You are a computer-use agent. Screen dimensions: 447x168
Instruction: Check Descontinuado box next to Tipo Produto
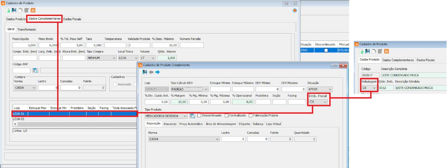click(x=199, y=115)
